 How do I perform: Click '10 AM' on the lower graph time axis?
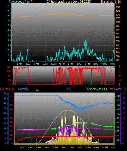coord(55,147)
